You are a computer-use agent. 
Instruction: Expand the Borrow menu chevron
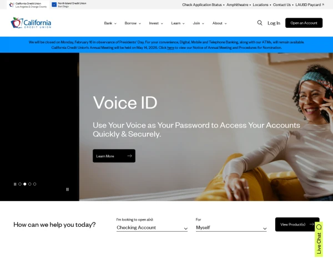coord(140,23)
